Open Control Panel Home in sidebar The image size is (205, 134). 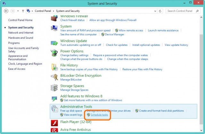pyautogui.click(x=20, y=20)
